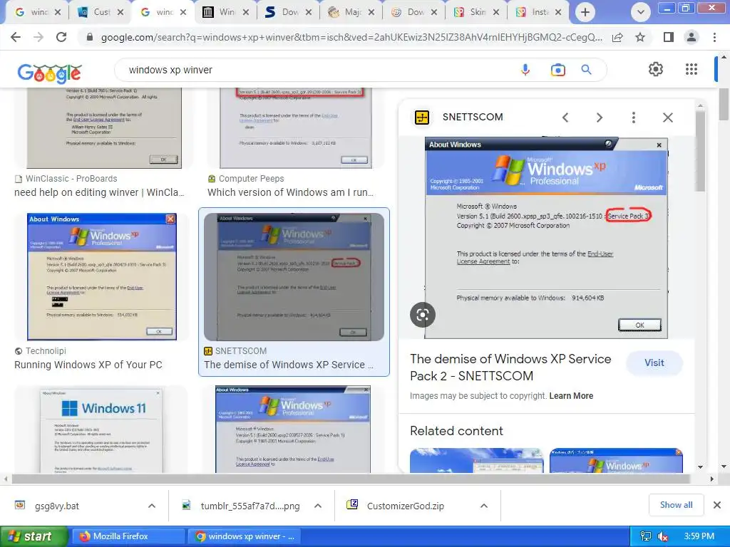Viewport: 730px width, 547px height.
Task: Click the muted volume tray icon
Action: (663, 536)
